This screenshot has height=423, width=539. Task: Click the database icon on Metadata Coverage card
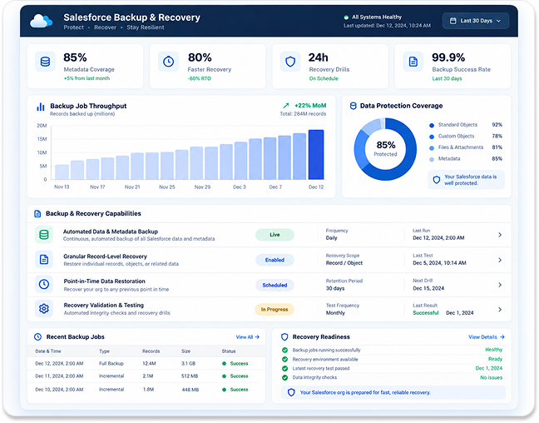coord(45,62)
